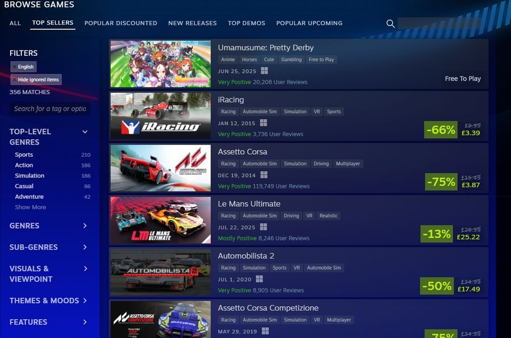Select the Top Sellers tab
This screenshot has height=338, width=511.
coord(53,23)
